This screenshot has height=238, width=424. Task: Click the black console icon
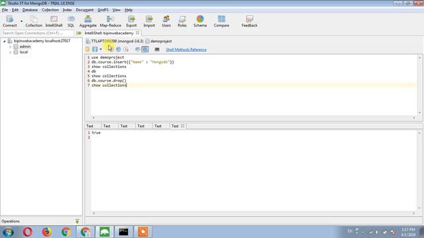[x=157, y=50]
